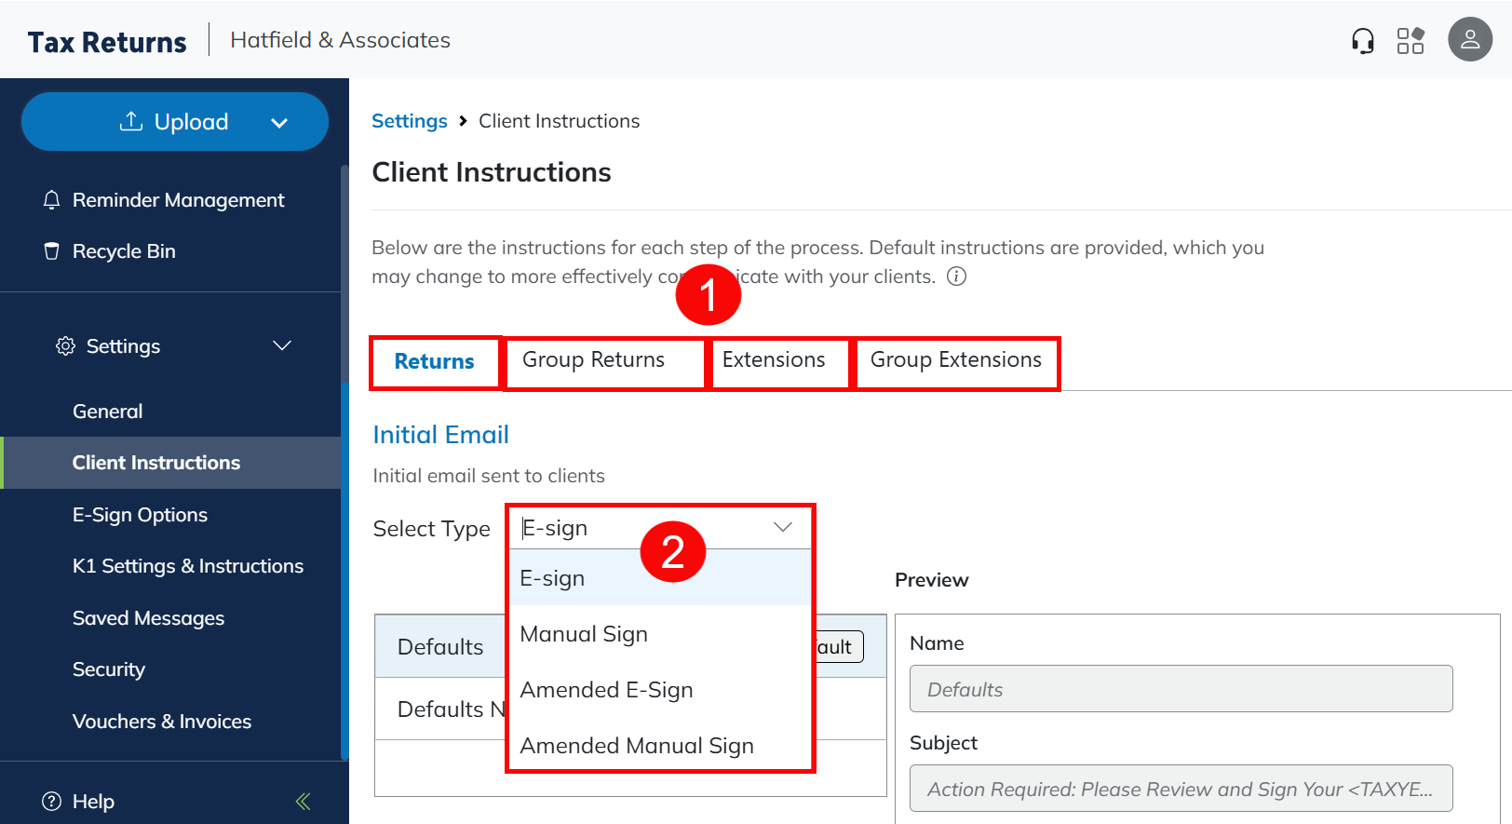
Task: Click the Help question mark icon
Action: point(52,802)
